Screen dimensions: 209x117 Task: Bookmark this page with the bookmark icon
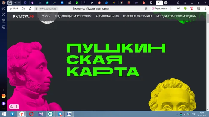(146, 9)
